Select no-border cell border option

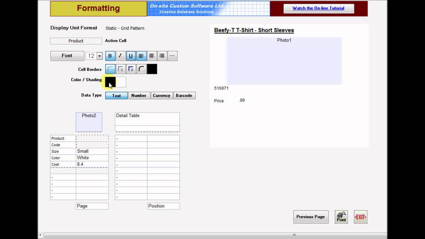pos(110,69)
